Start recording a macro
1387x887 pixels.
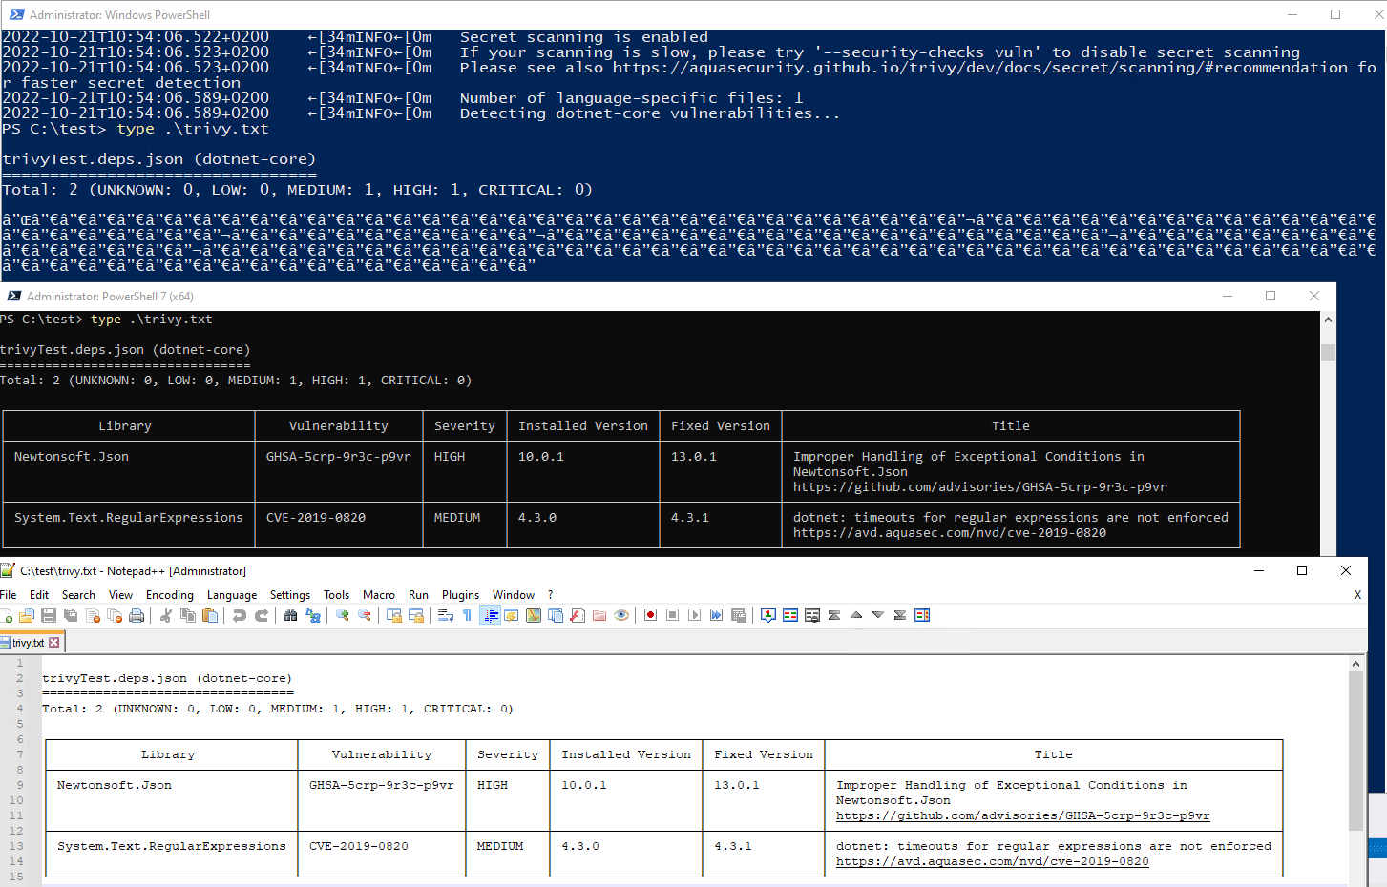[651, 615]
